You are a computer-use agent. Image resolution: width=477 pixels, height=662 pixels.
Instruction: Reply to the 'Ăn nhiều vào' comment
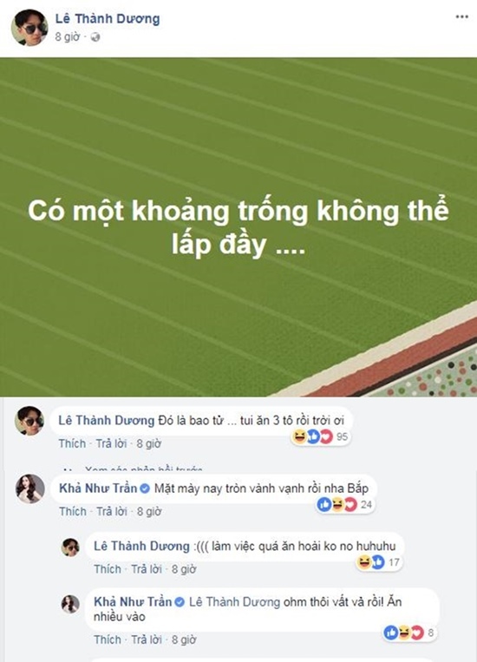(147, 639)
